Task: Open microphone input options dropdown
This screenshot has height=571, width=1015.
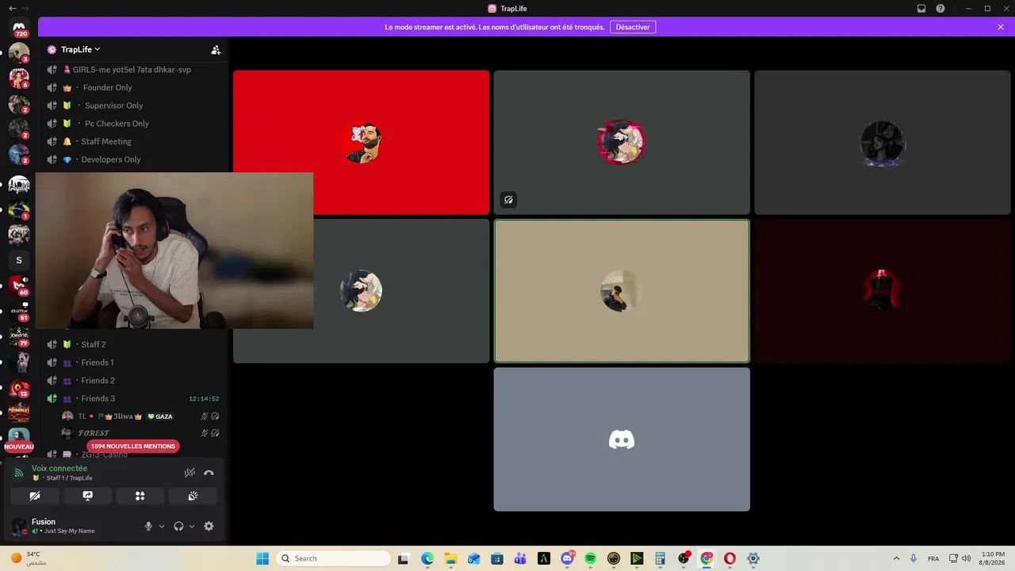Action: (162, 526)
